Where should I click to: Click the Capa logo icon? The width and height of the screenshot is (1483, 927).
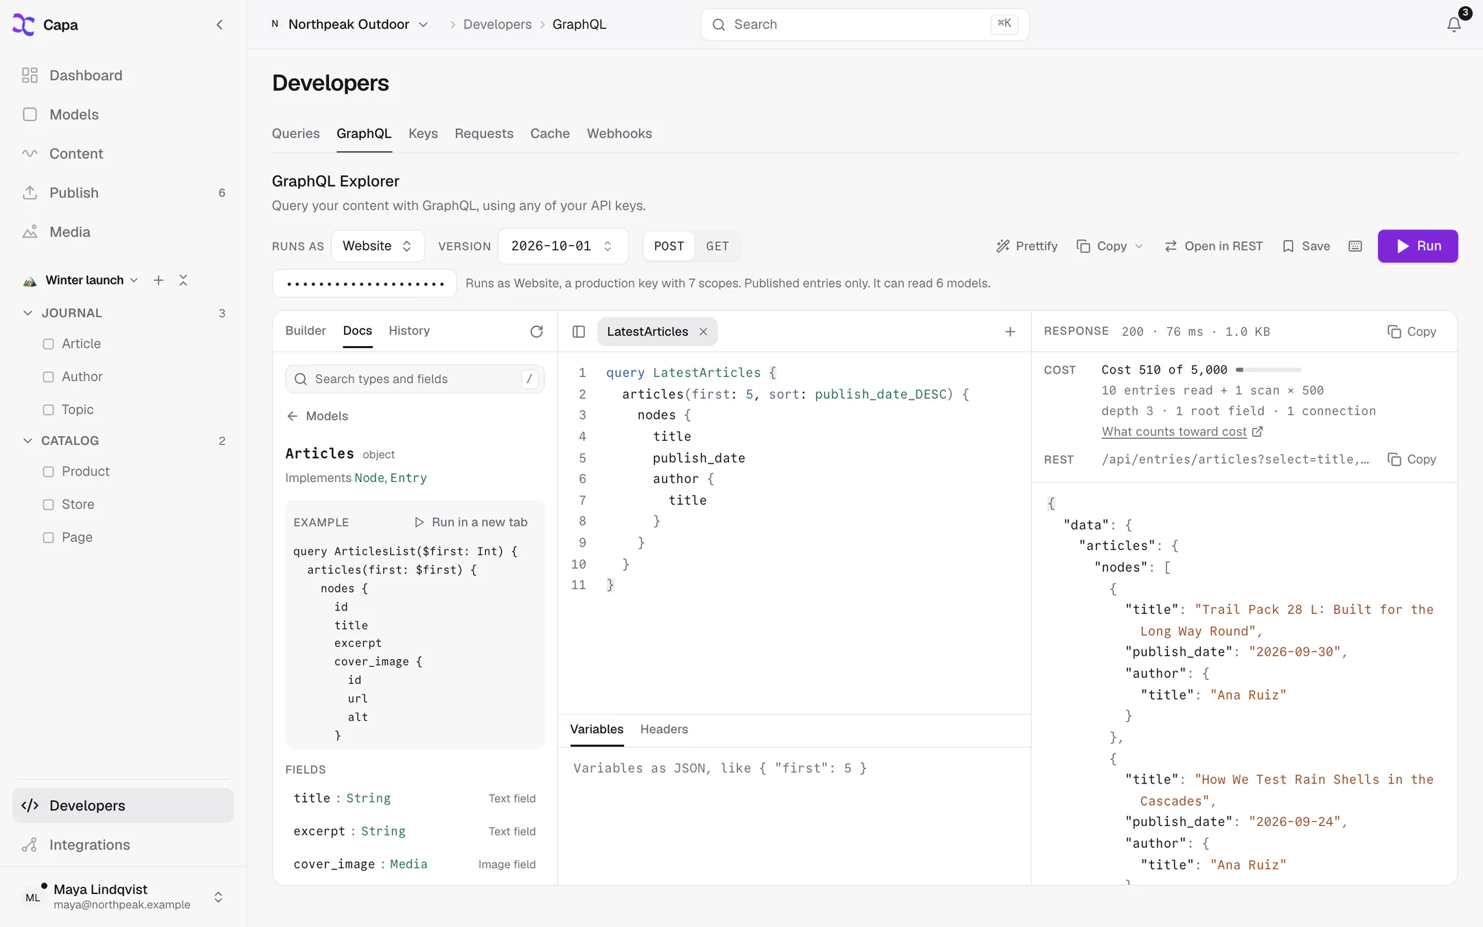point(23,25)
